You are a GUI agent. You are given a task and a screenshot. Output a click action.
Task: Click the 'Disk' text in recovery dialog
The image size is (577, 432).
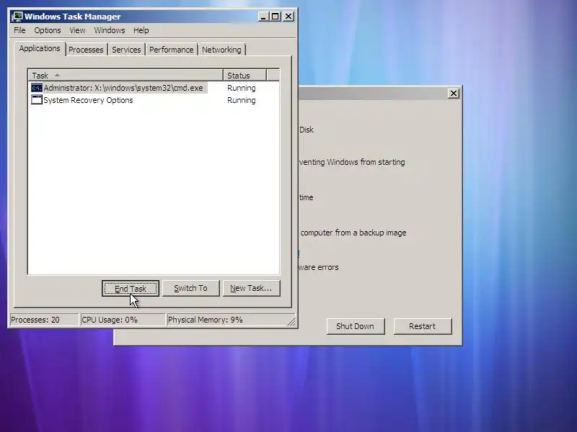[x=306, y=130]
